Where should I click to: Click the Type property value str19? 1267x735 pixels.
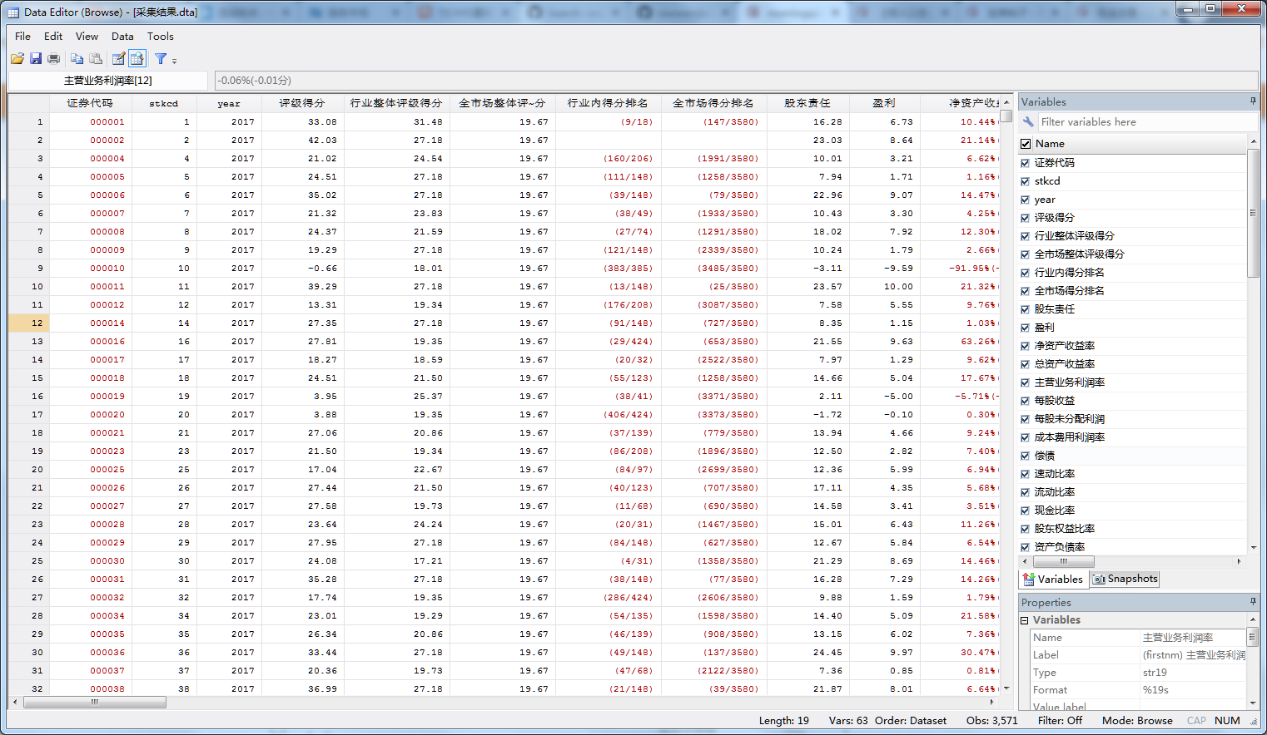1193,673
